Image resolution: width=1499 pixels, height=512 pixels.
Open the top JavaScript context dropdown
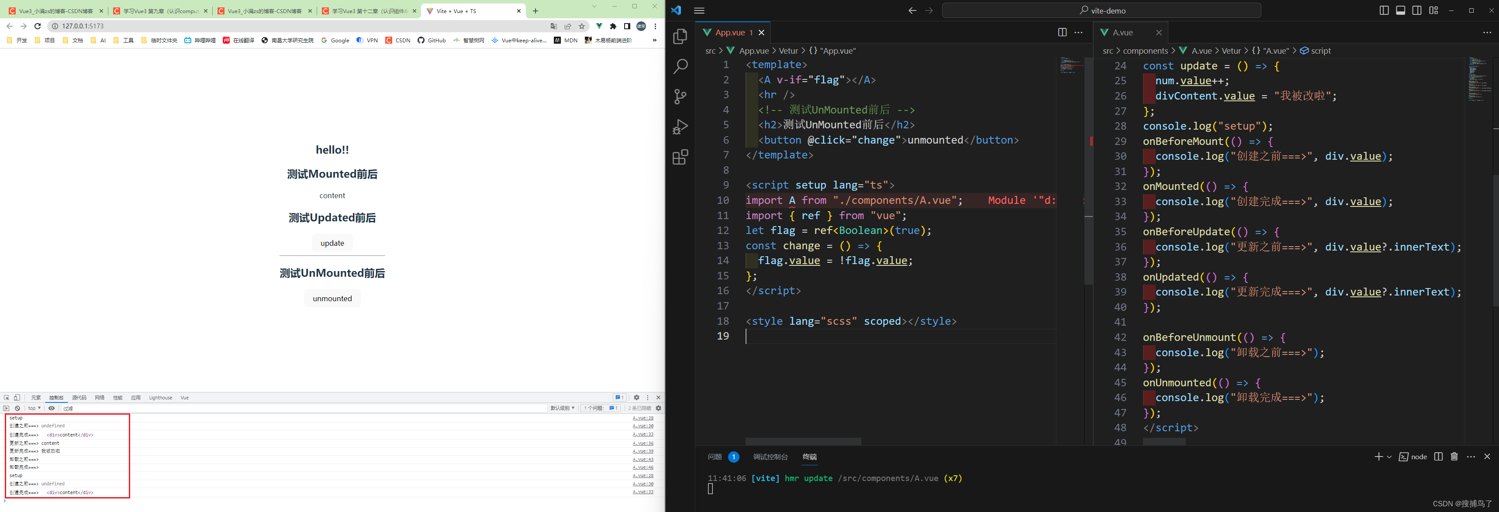[35, 409]
